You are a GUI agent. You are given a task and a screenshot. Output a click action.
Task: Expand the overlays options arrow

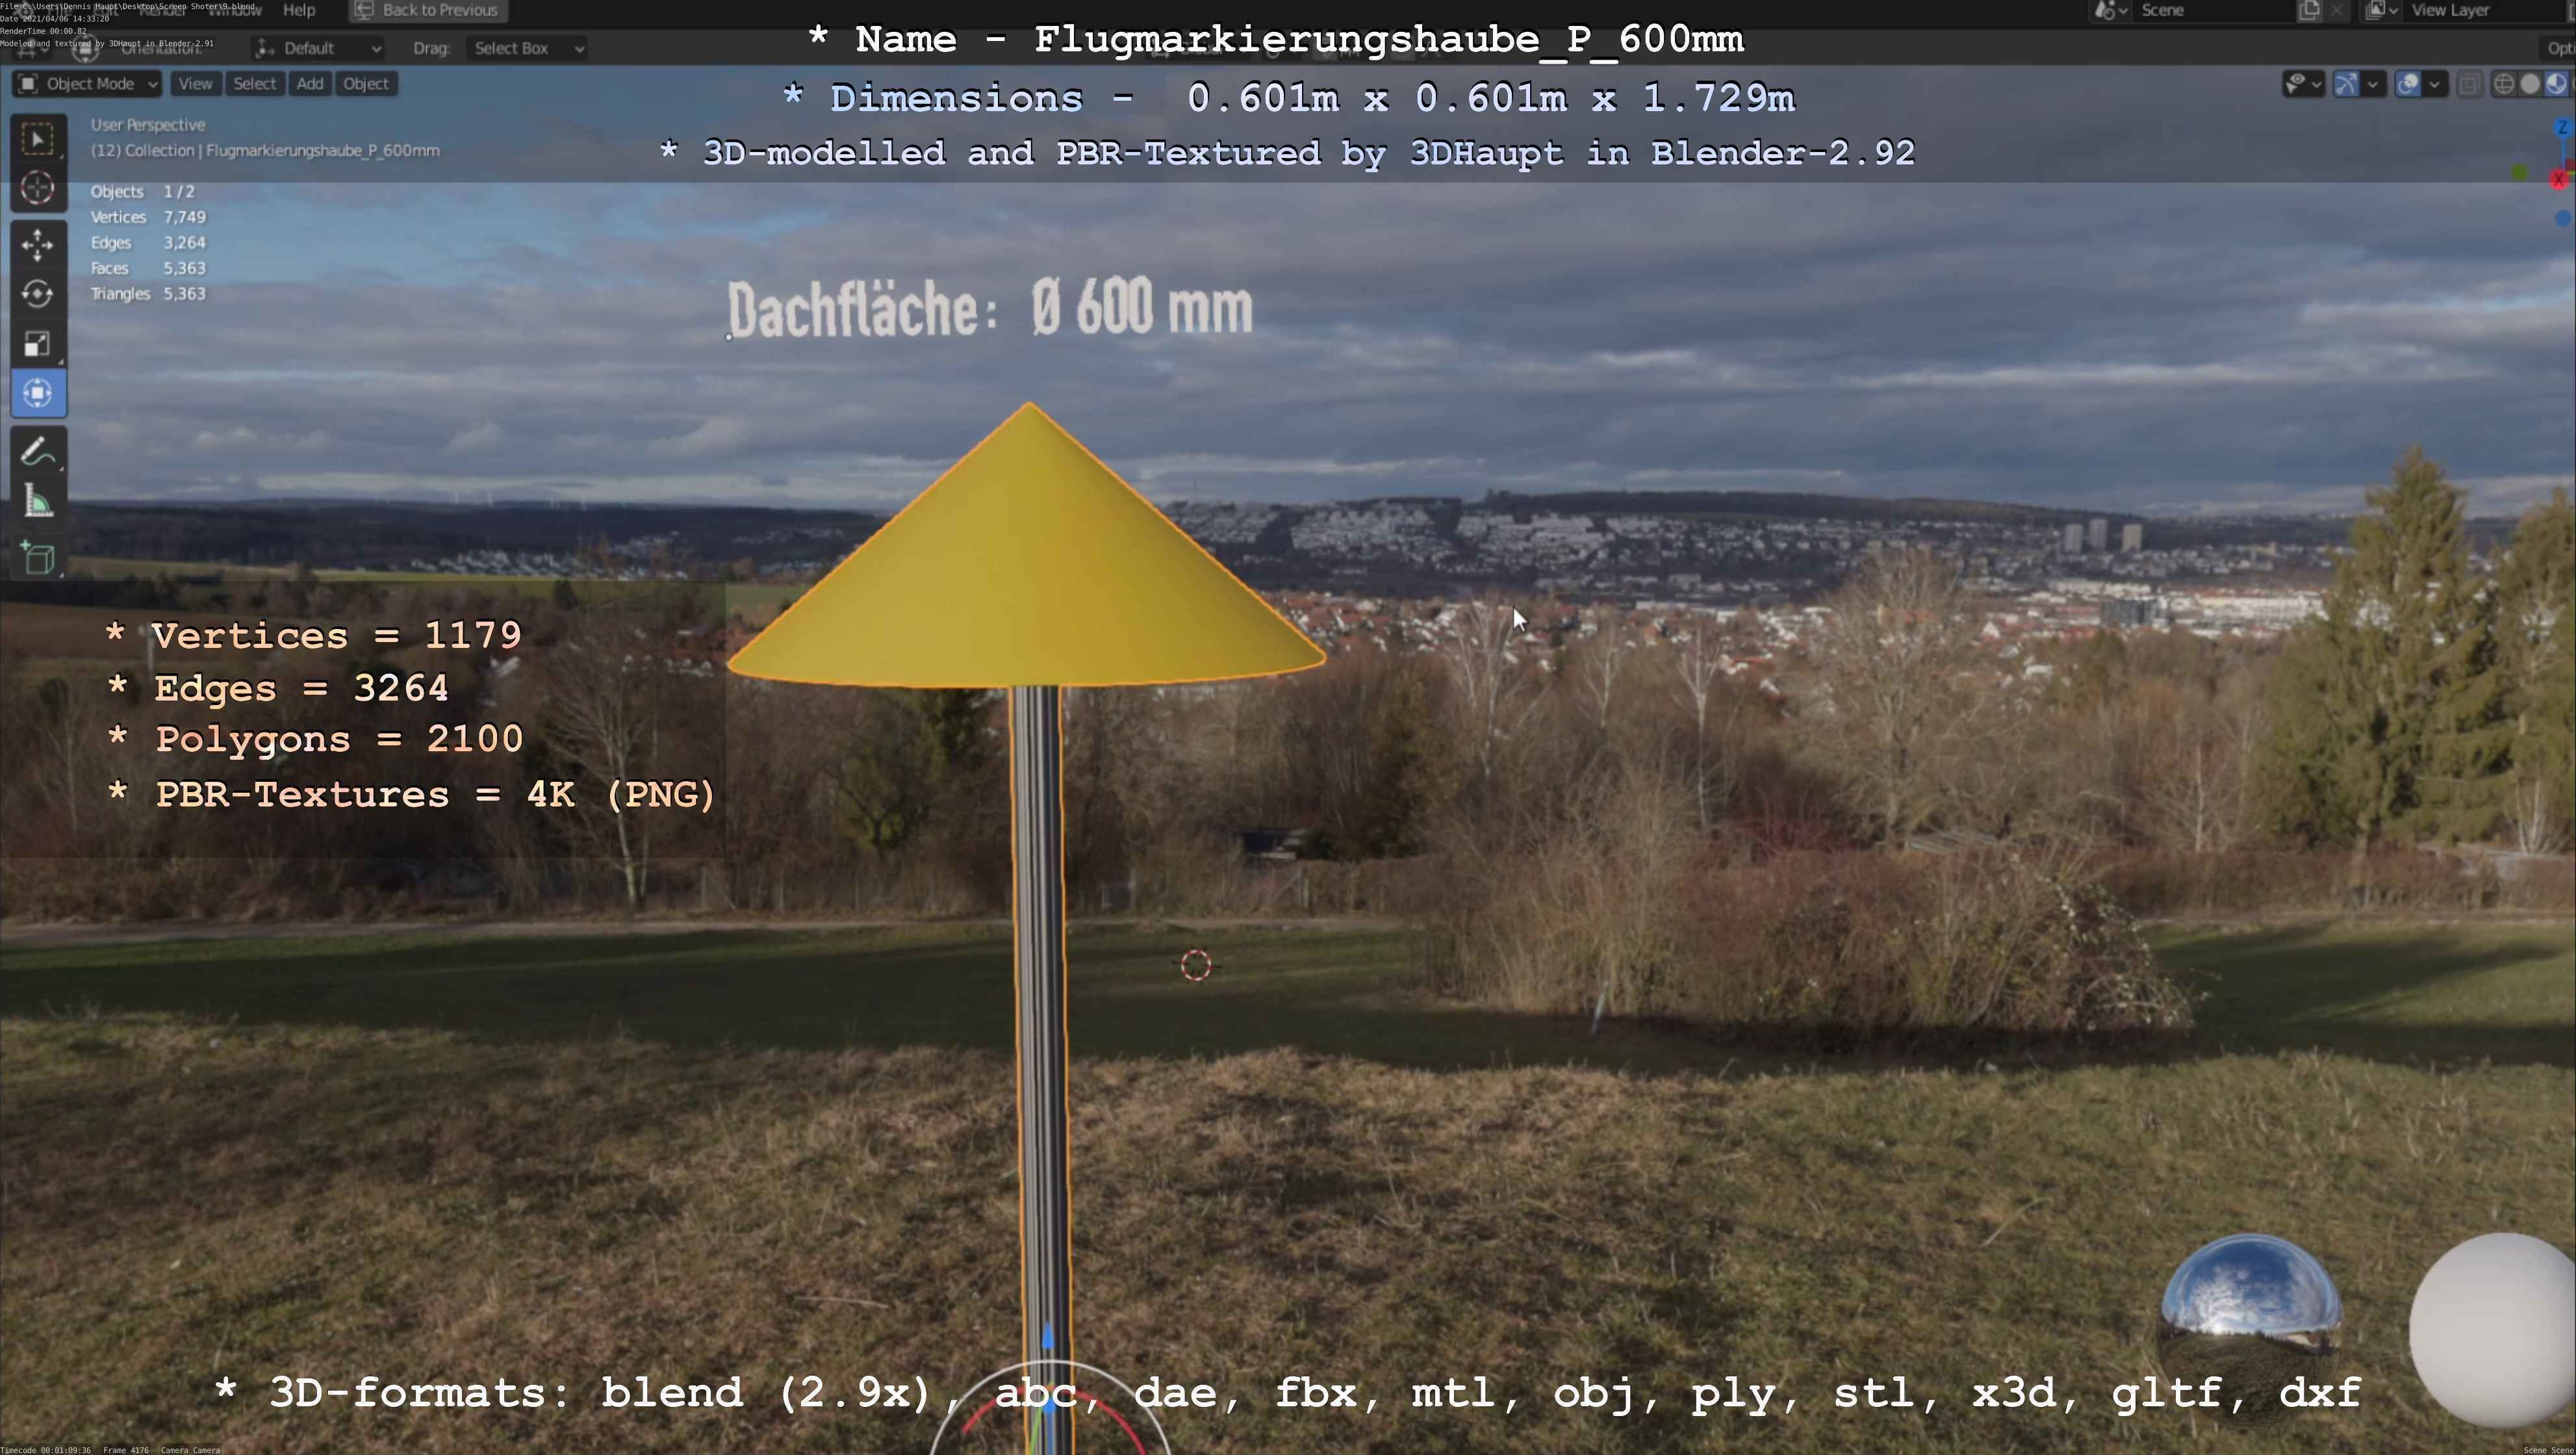(2435, 84)
